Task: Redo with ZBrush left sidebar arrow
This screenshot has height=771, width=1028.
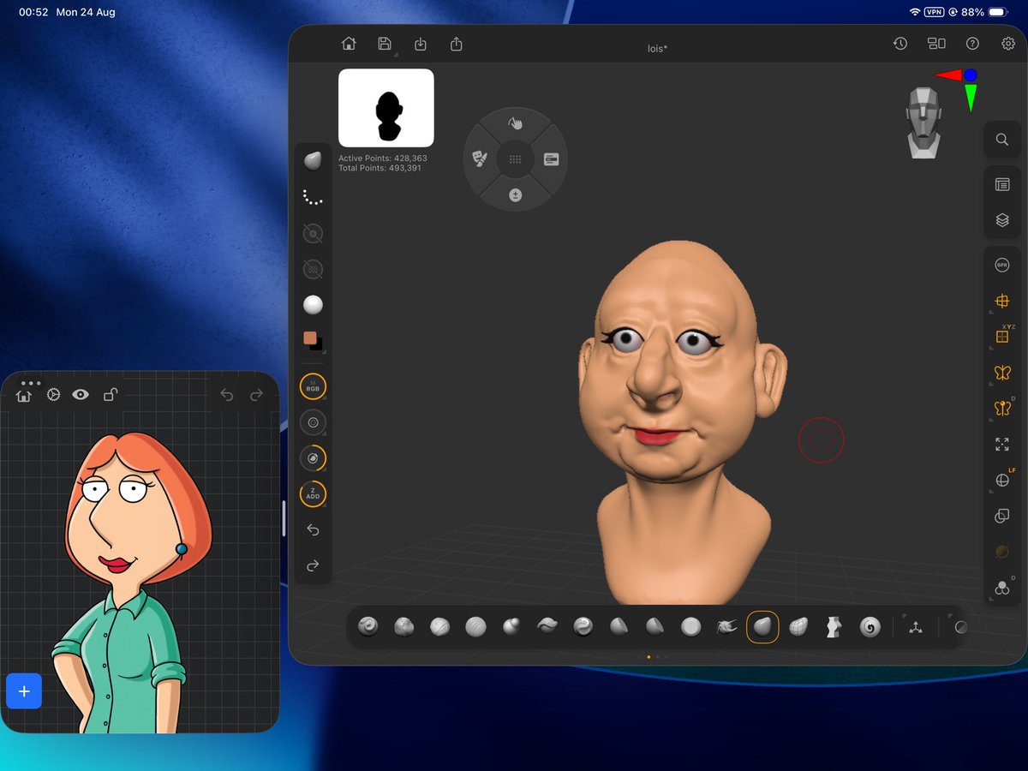Action: tap(313, 566)
